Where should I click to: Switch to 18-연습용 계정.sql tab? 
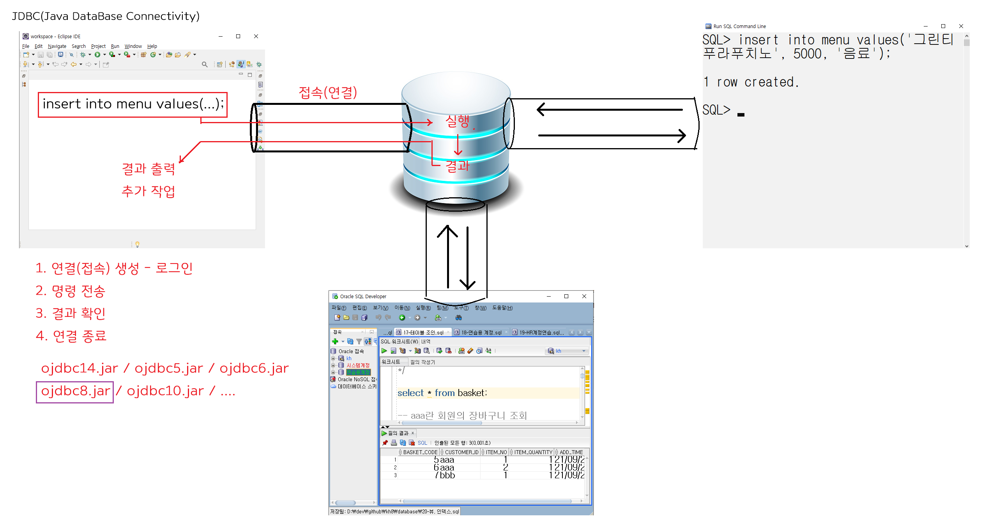click(x=481, y=332)
